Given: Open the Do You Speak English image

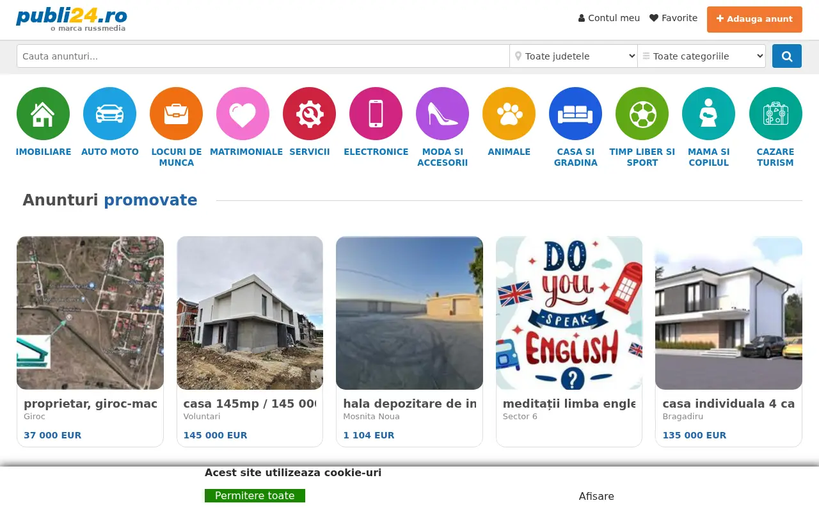Looking at the screenshot, I should click(x=569, y=313).
